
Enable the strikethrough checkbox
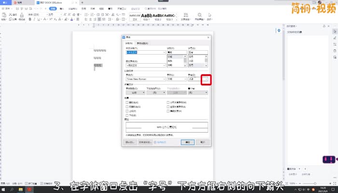127,103
